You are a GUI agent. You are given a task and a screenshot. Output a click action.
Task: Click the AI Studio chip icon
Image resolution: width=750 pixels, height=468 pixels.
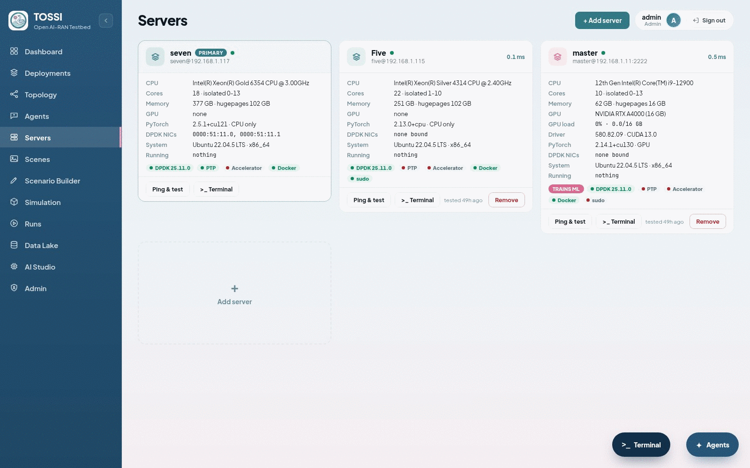(x=14, y=266)
